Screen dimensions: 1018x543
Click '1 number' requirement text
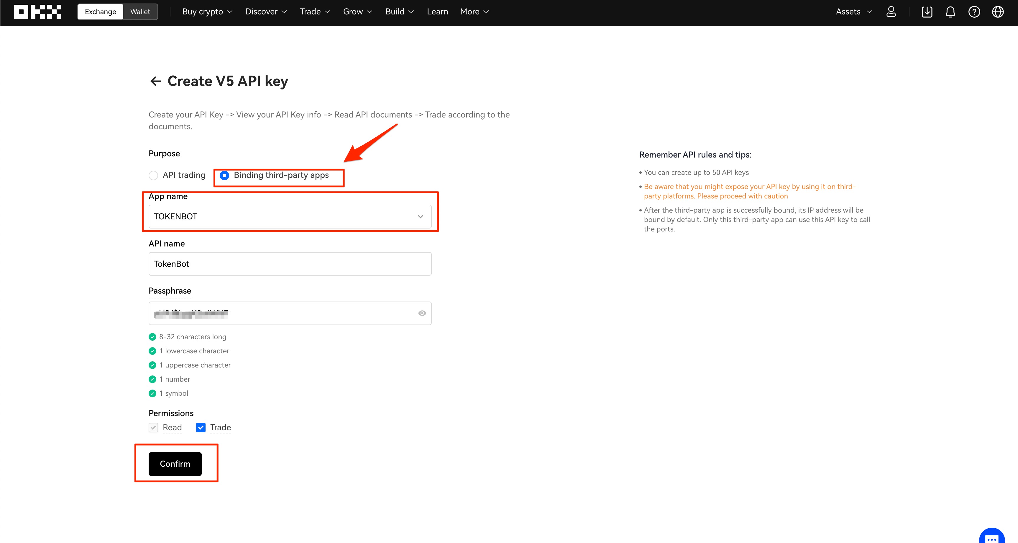click(x=175, y=379)
